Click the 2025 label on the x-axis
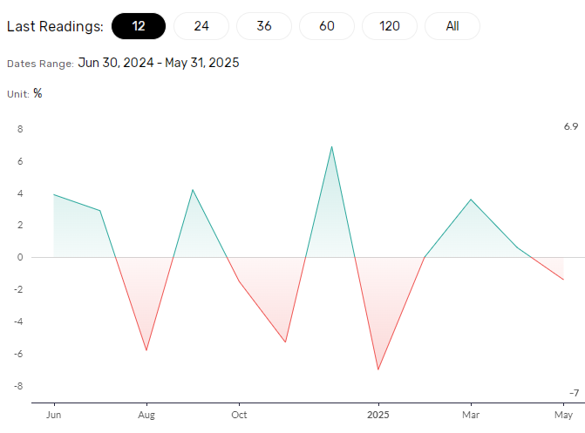 378,415
